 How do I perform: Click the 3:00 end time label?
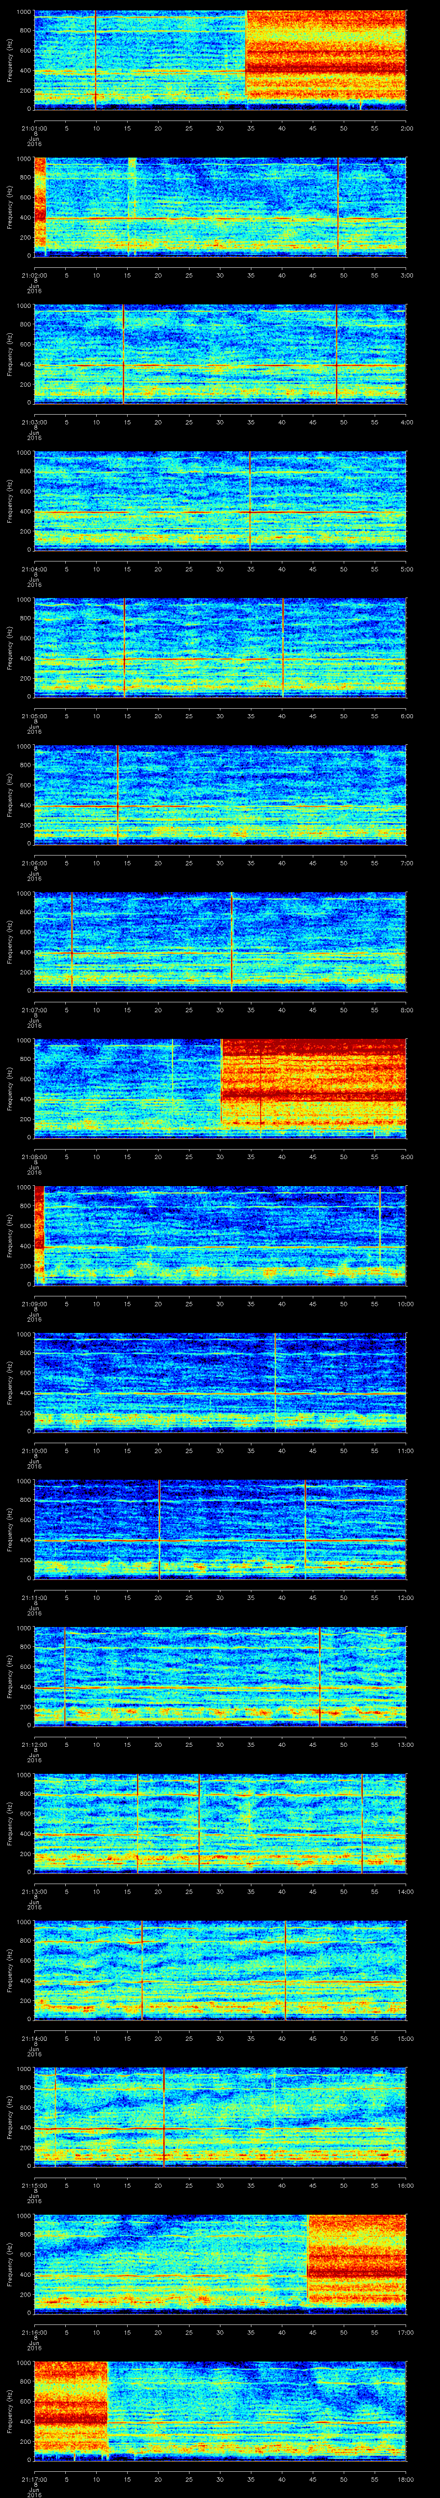point(406,276)
